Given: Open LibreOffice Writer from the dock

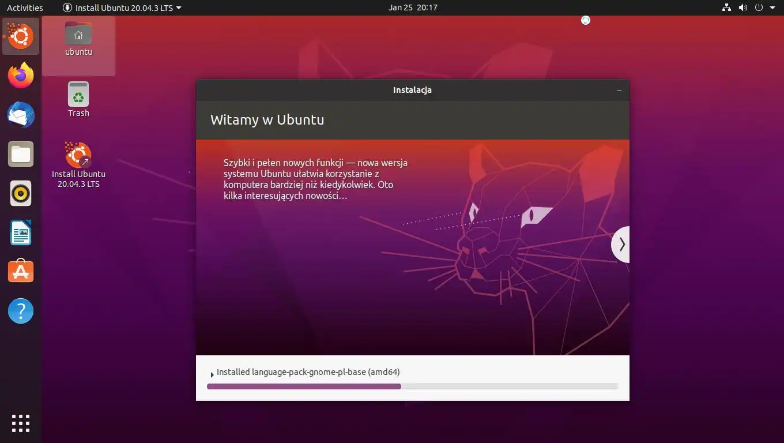Looking at the screenshot, I should tap(21, 232).
